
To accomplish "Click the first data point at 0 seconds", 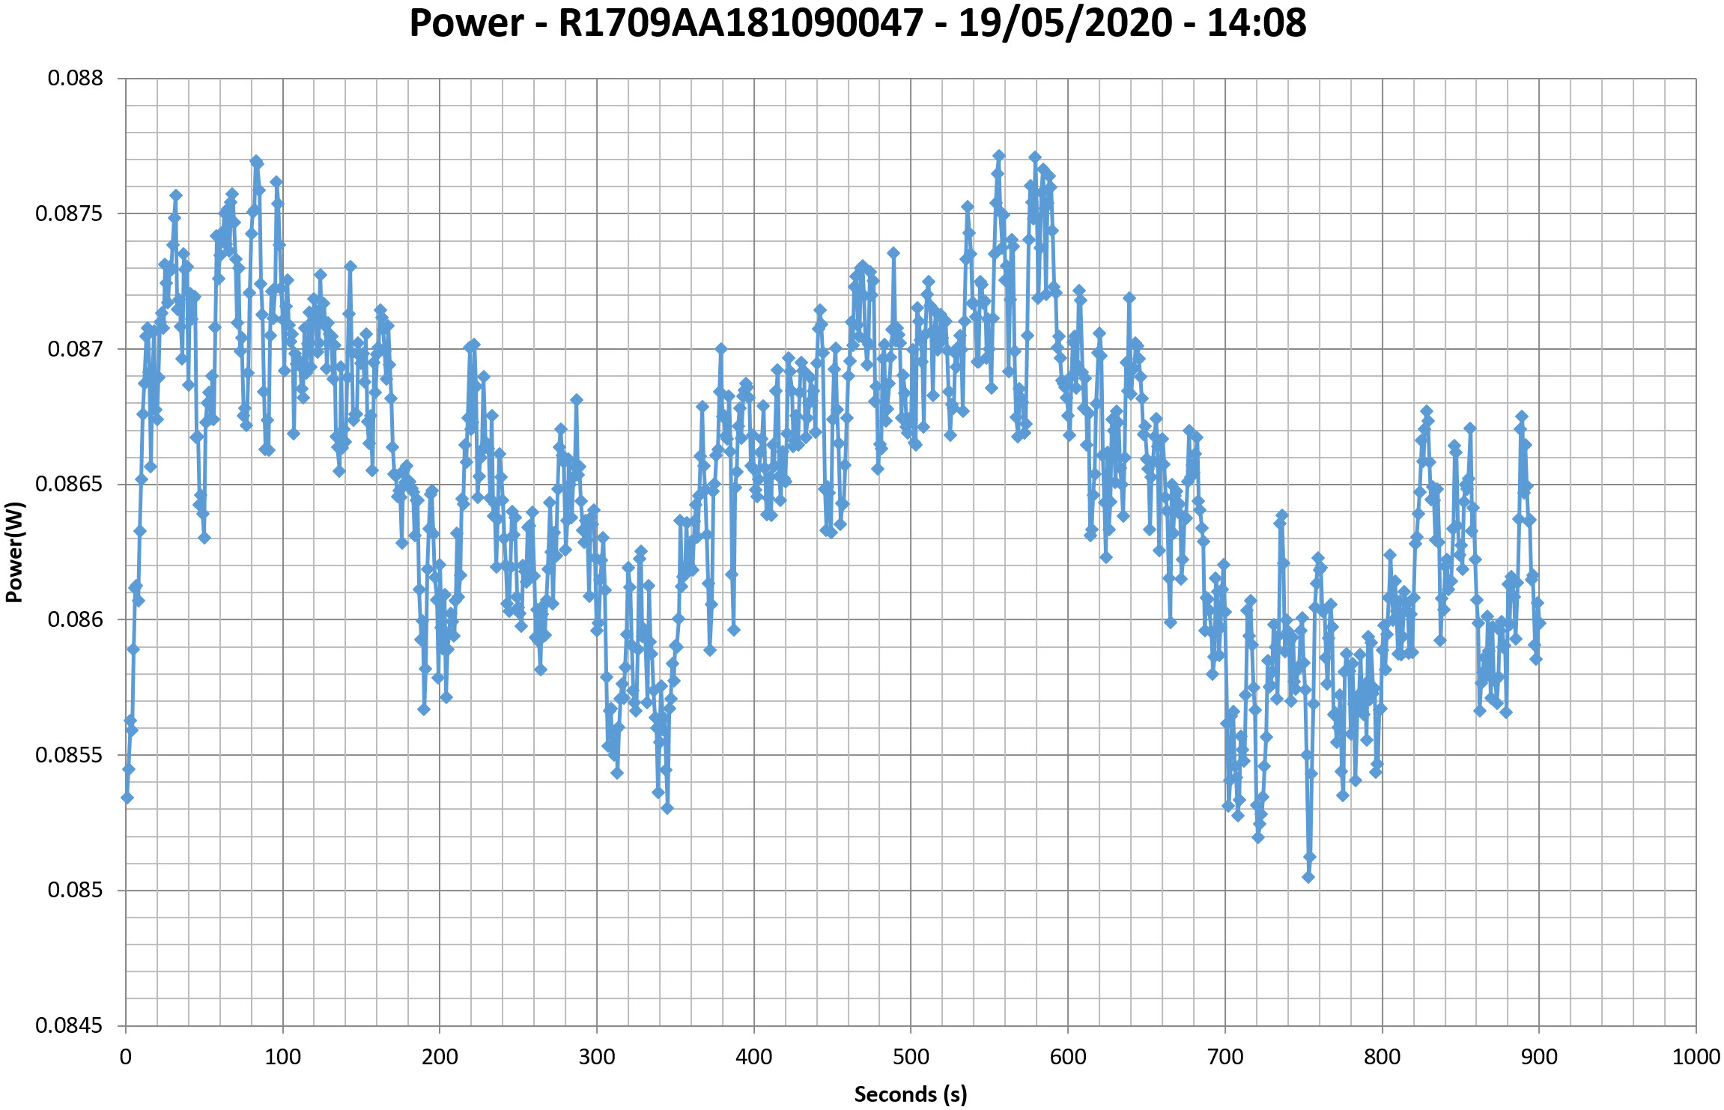I will click(127, 798).
